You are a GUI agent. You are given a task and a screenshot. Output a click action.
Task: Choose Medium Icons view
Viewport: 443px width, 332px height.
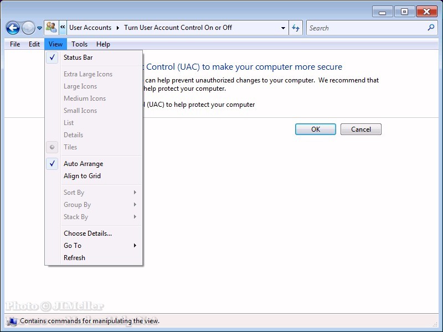point(94,98)
